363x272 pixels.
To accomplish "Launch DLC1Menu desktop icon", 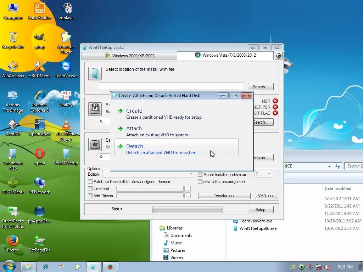I will (x=13, y=186).
